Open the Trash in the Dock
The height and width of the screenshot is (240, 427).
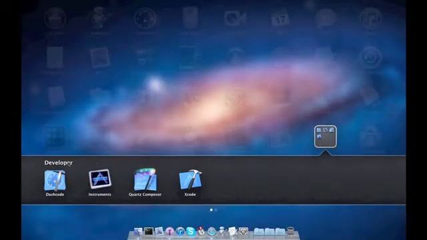pyautogui.click(x=291, y=231)
